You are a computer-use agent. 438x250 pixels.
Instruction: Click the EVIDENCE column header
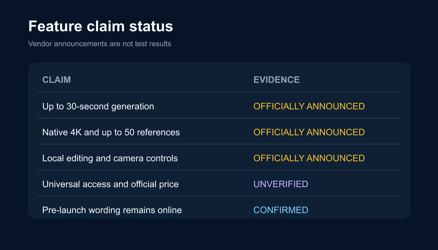tap(276, 80)
